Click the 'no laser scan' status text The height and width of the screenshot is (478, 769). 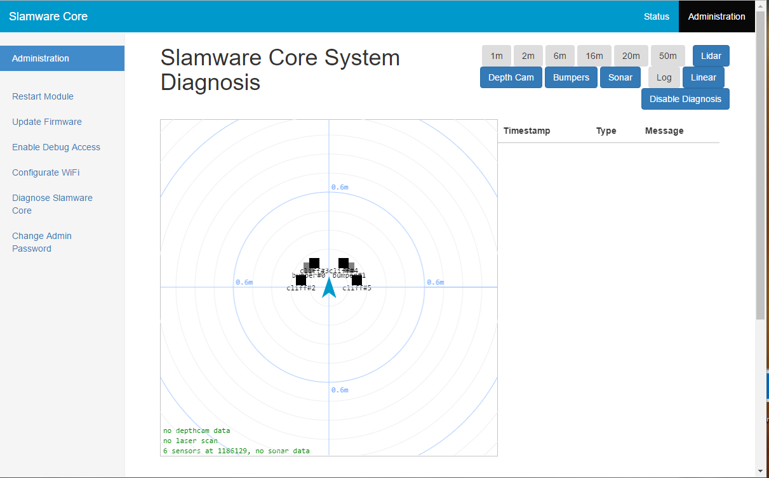[191, 441]
